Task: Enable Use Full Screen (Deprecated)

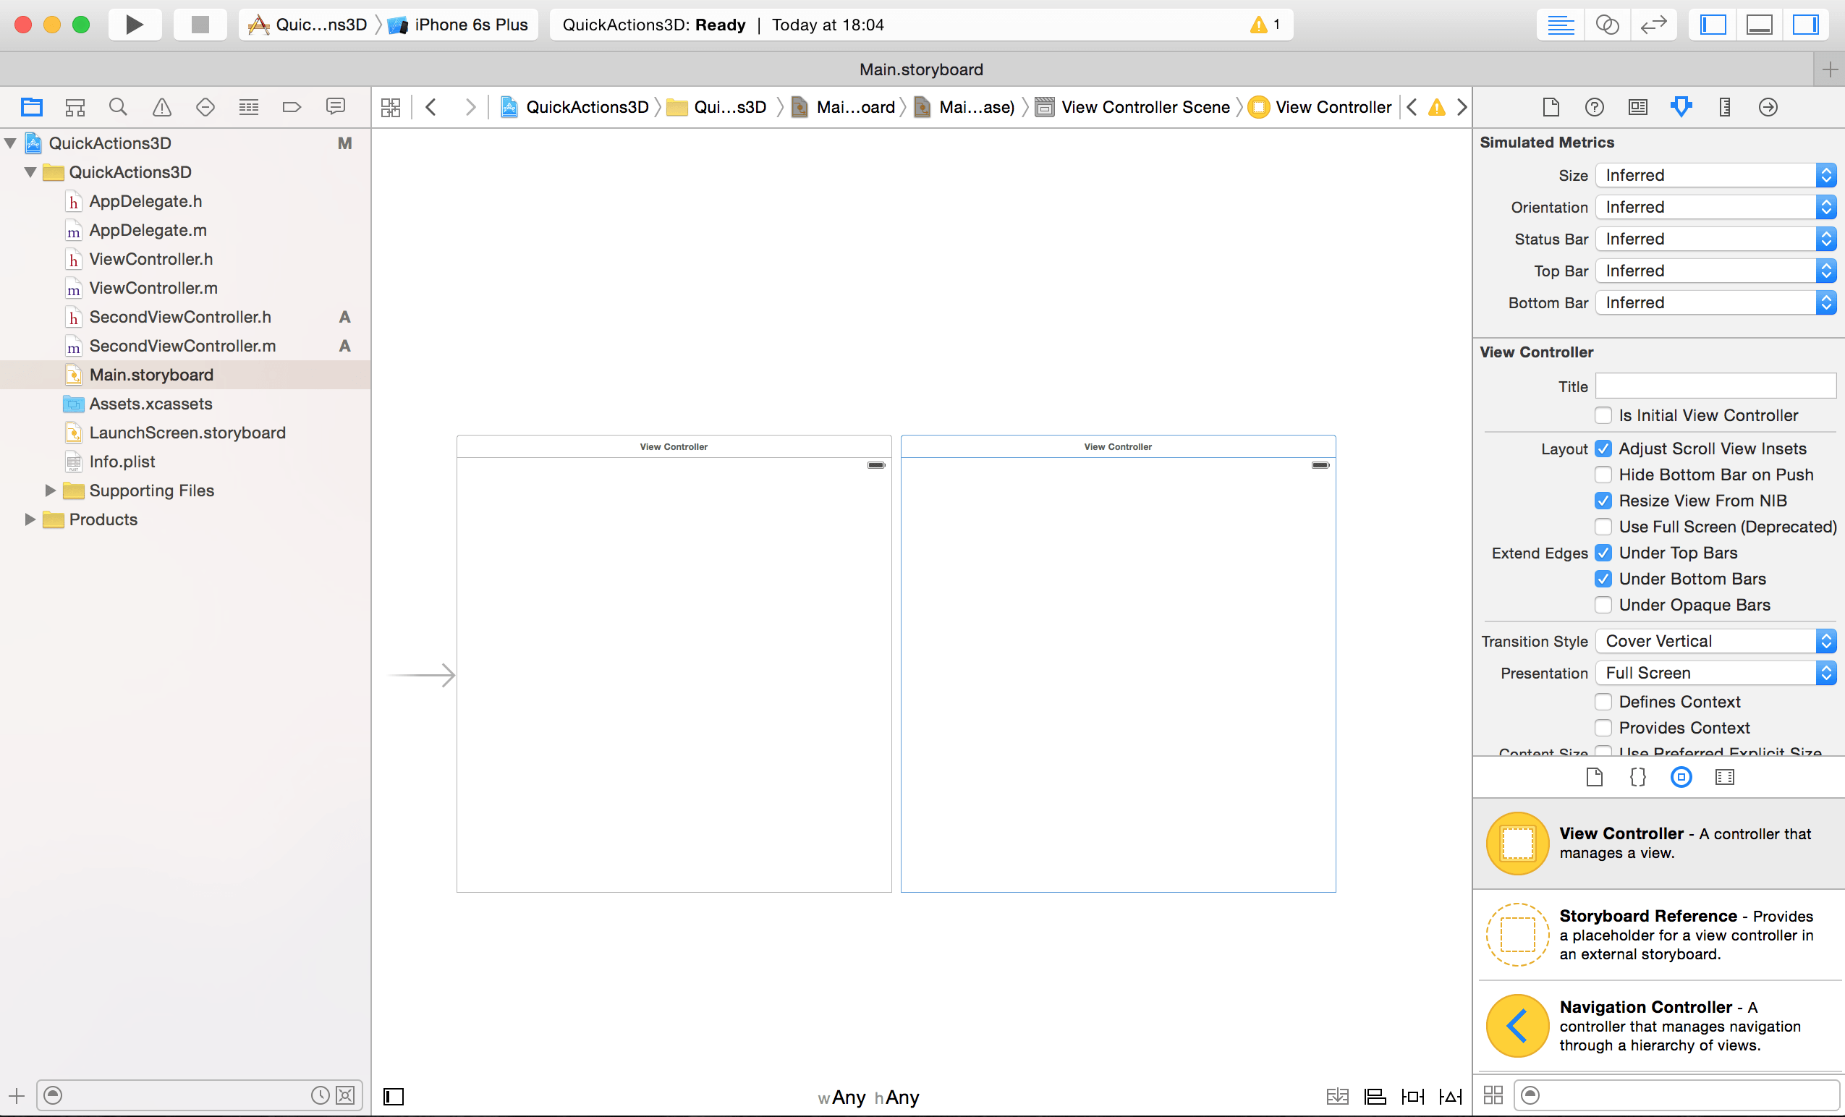Action: (x=1603, y=527)
